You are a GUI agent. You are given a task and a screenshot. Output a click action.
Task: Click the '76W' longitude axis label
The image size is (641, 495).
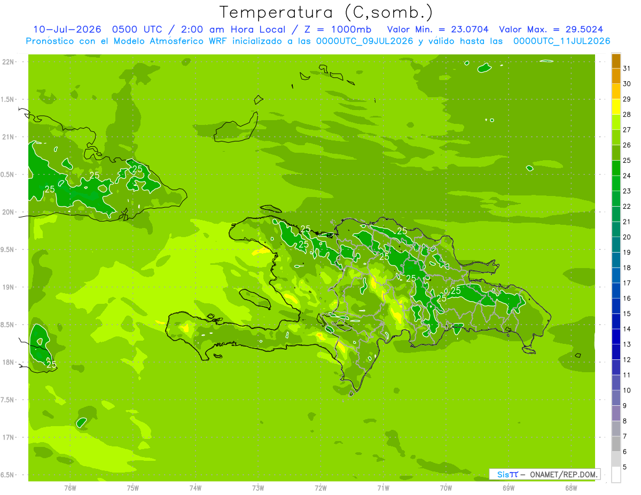(x=70, y=489)
